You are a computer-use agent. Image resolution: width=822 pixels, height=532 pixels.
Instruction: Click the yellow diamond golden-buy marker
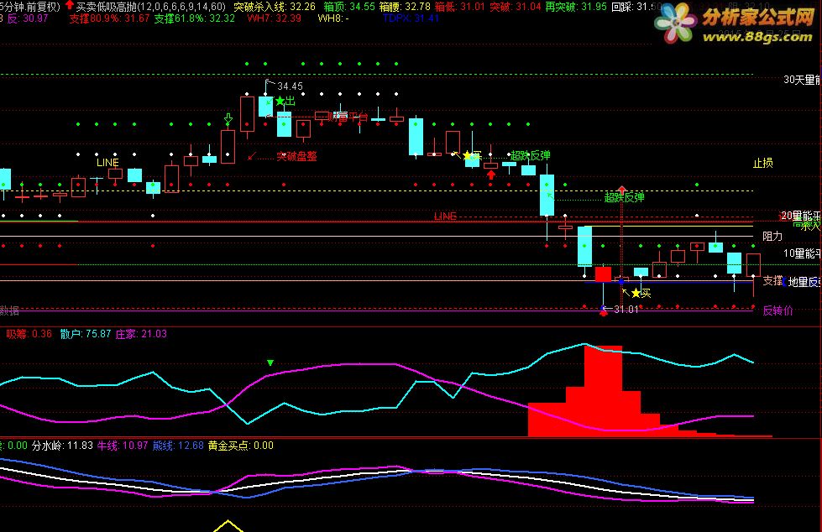(228, 526)
